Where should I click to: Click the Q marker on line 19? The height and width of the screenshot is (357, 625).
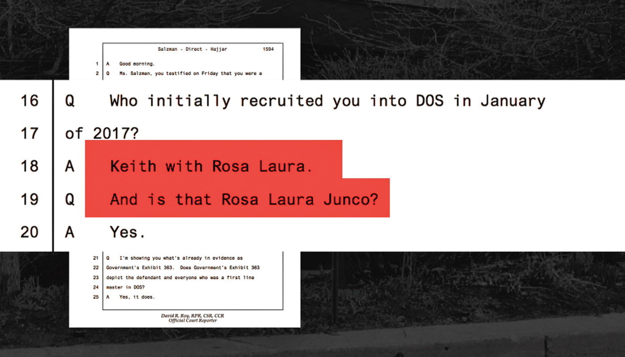pos(70,199)
